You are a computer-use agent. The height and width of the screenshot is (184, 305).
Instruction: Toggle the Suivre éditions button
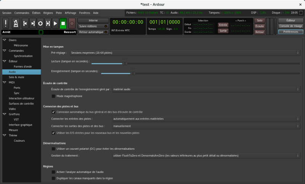coord(93,26)
